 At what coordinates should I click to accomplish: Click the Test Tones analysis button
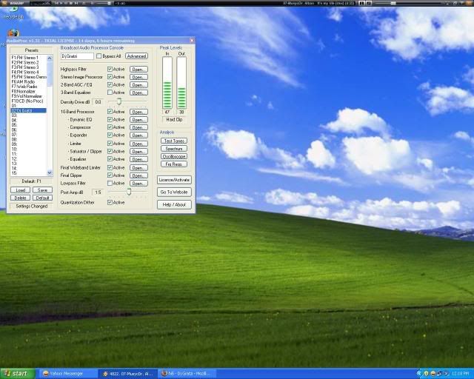[174, 141]
